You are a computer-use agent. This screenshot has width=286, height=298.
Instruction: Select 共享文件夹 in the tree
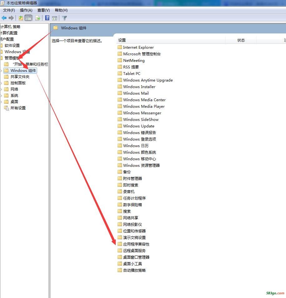pyautogui.click(x=20, y=77)
